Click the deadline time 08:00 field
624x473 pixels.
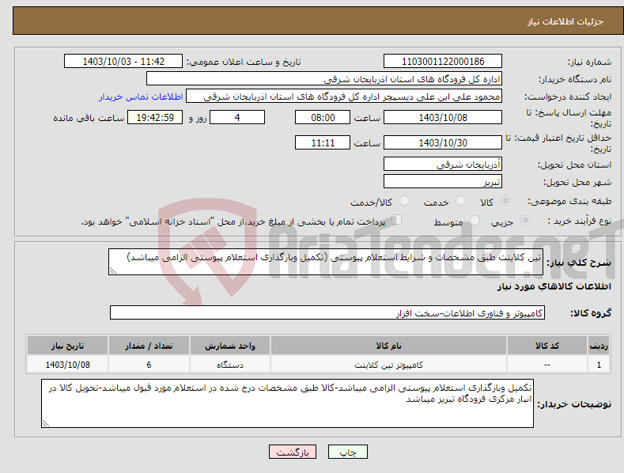click(x=323, y=117)
